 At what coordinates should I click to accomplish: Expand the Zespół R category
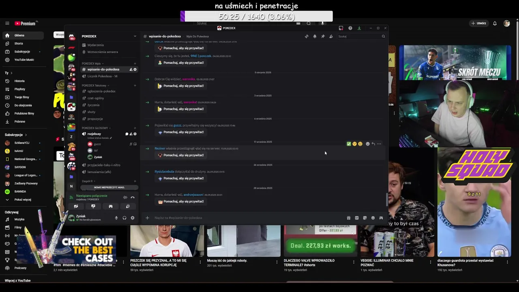coord(88,181)
